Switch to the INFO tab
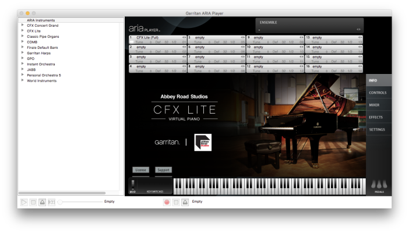Image resolution: width=409 pixels, height=233 pixels. (x=379, y=80)
